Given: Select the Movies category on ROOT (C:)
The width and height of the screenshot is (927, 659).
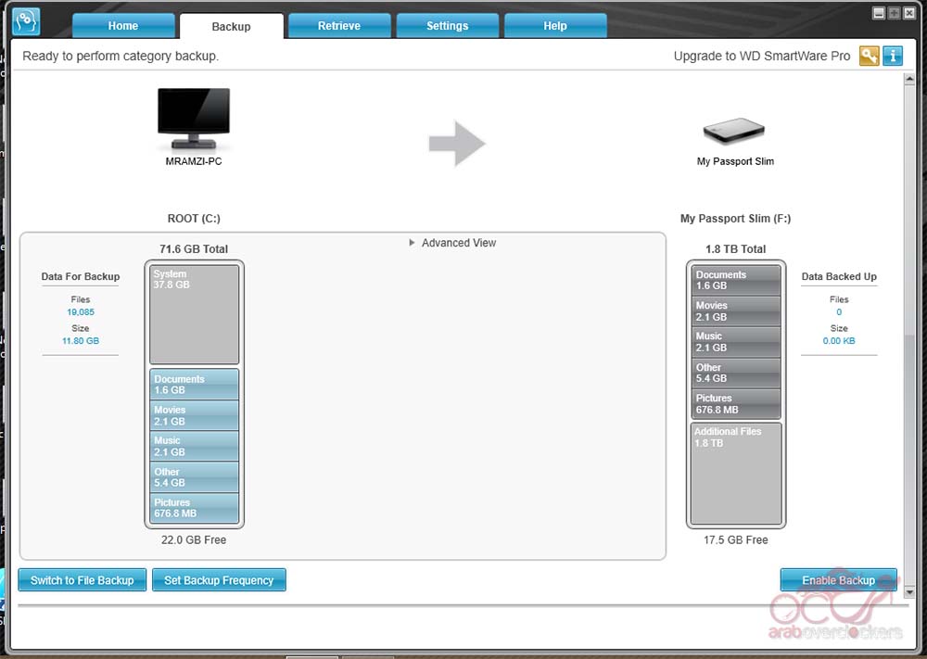Looking at the screenshot, I should (x=194, y=415).
